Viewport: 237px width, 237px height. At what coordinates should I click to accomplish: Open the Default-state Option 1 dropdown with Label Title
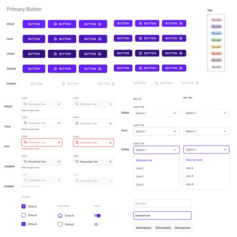point(156,113)
